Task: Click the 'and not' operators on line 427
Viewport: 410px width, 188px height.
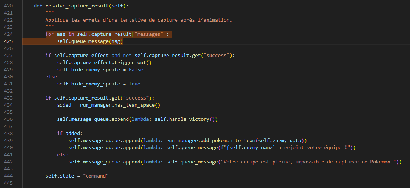Action: click(x=122, y=55)
